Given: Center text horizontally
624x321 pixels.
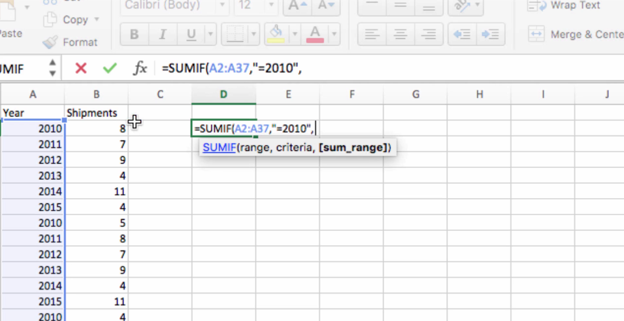Looking at the screenshot, I should tap(400, 34).
